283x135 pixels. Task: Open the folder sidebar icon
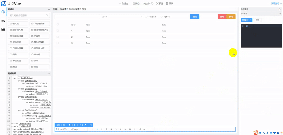pyautogui.click(x=3, y=29)
